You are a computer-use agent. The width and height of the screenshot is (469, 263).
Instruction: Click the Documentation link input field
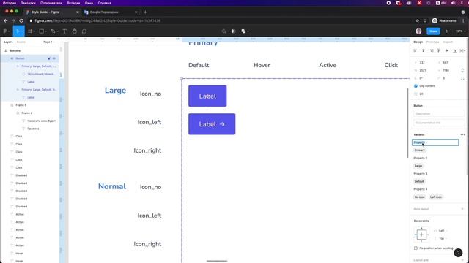click(x=439, y=123)
